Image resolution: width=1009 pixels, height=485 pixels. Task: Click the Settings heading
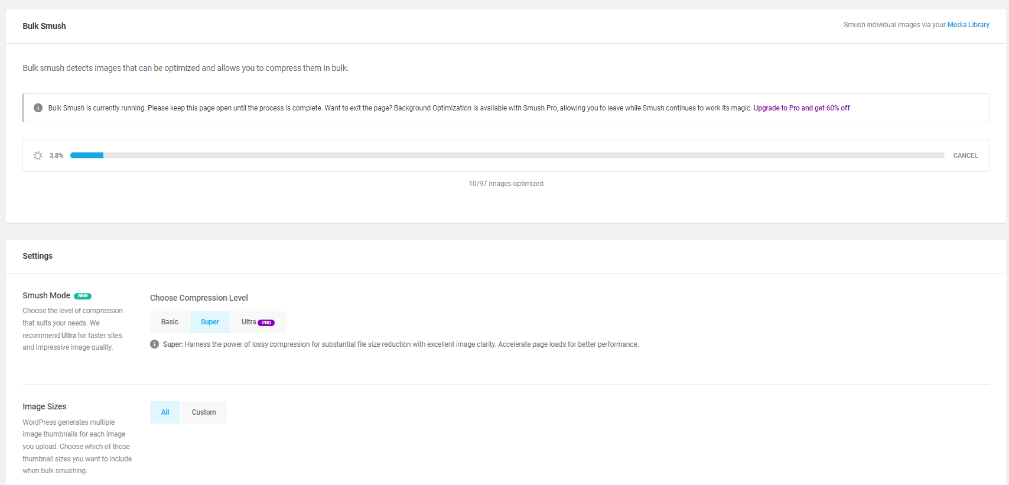tap(38, 256)
